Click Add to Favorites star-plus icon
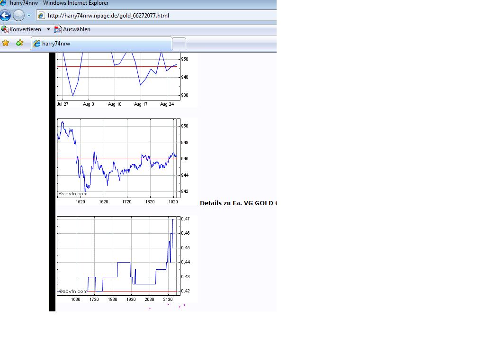Screen dimensions: 485x364 point(19,43)
